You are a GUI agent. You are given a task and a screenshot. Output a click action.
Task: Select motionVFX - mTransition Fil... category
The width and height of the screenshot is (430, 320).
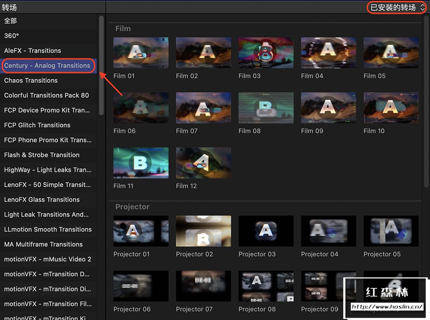point(48,304)
